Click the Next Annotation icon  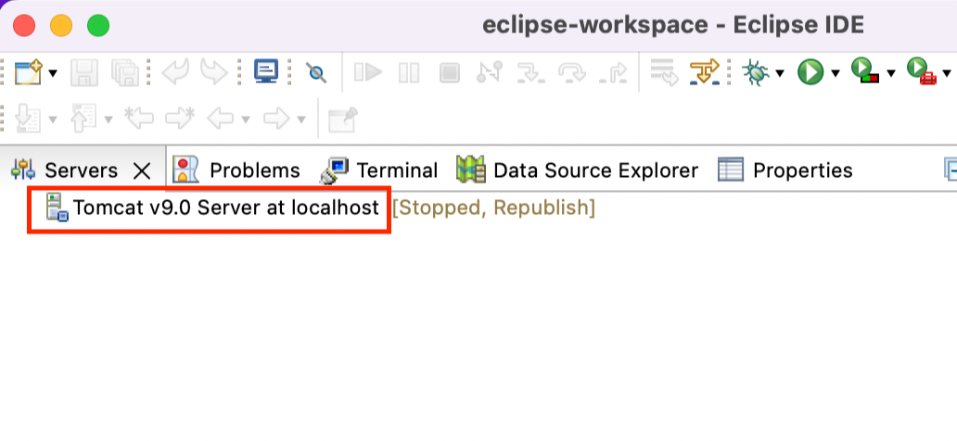pyautogui.click(x=27, y=119)
